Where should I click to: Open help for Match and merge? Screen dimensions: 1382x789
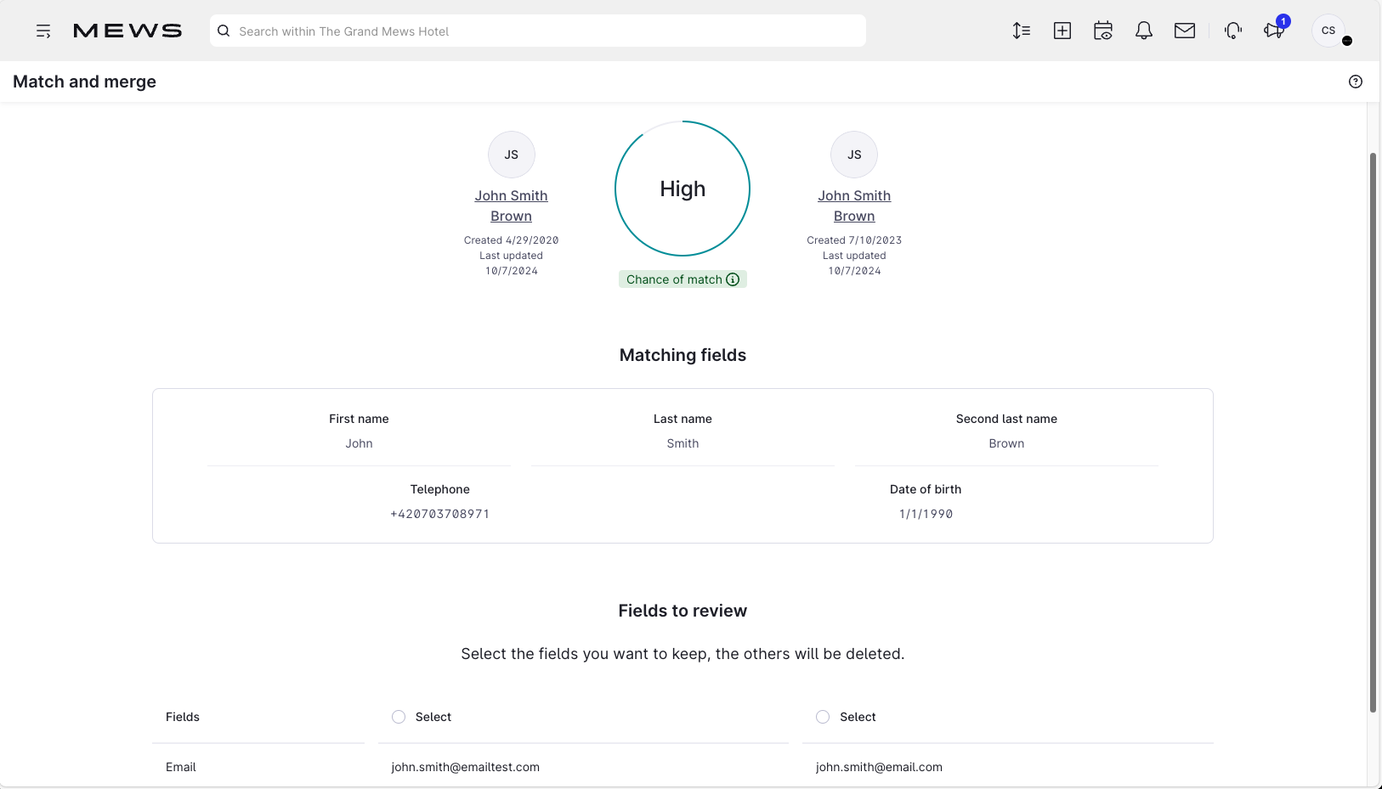(x=1355, y=82)
